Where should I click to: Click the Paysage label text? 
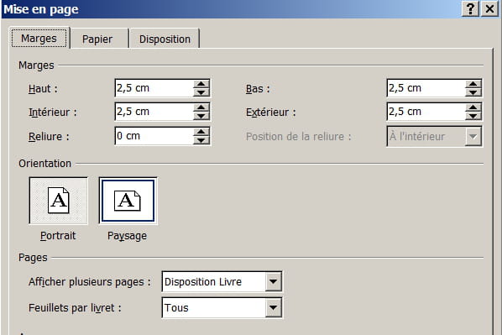coord(127,236)
